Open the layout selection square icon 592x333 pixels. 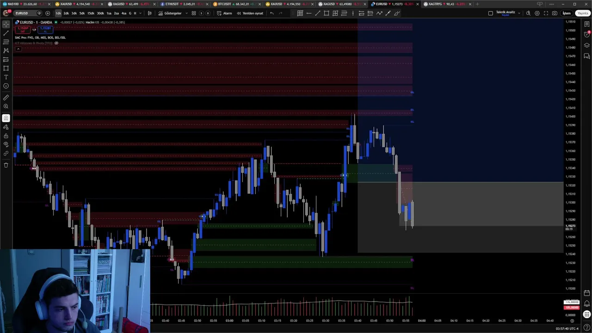click(x=491, y=13)
